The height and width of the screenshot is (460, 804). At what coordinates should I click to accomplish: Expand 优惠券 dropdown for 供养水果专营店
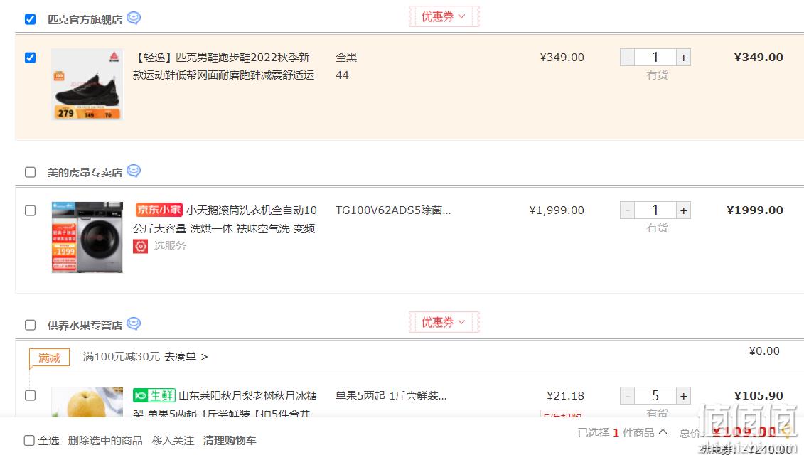(444, 322)
